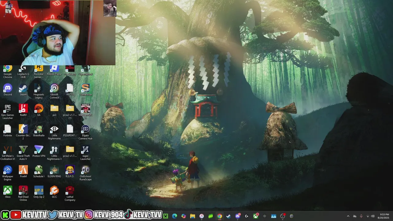Open Logitech G HUB taskbar icon

click(247, 216)
